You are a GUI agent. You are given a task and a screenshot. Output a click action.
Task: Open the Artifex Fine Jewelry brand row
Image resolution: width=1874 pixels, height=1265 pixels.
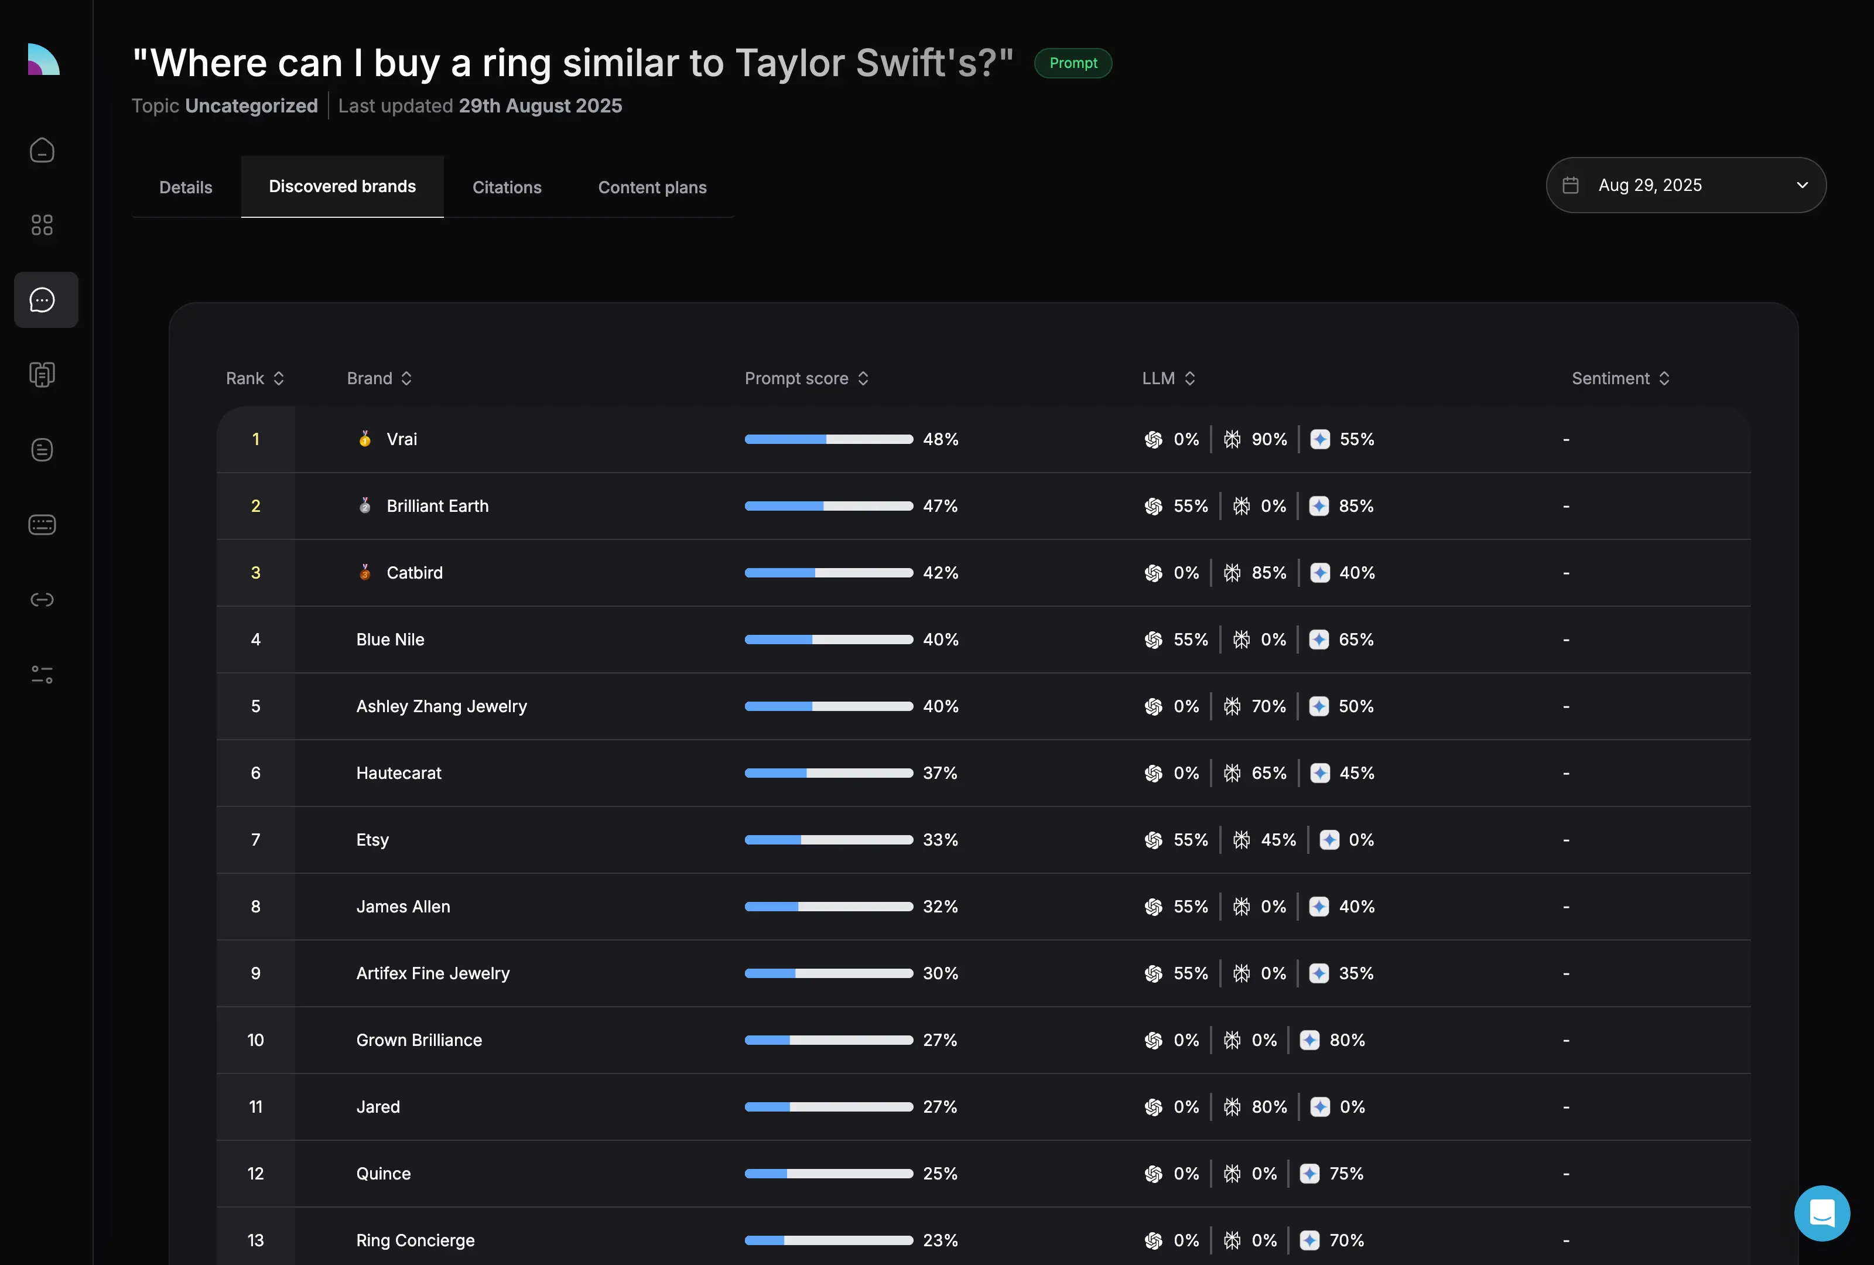pos(983,973)
